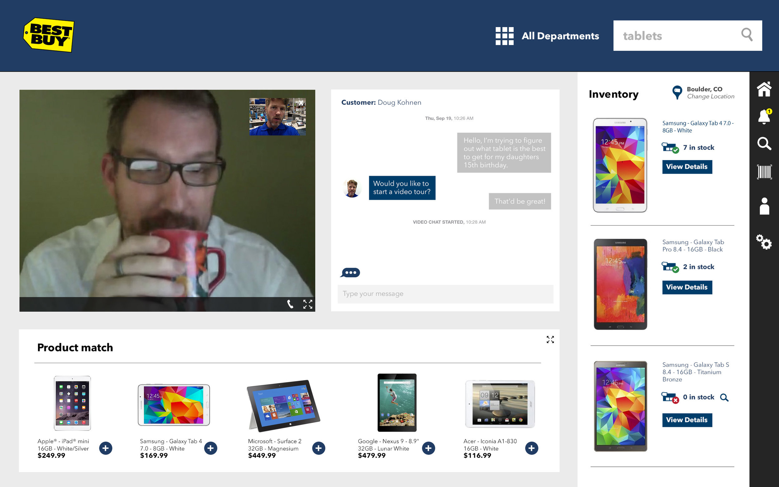Add Samsung Galaxy Tab 4 product match

click(211, 448)
